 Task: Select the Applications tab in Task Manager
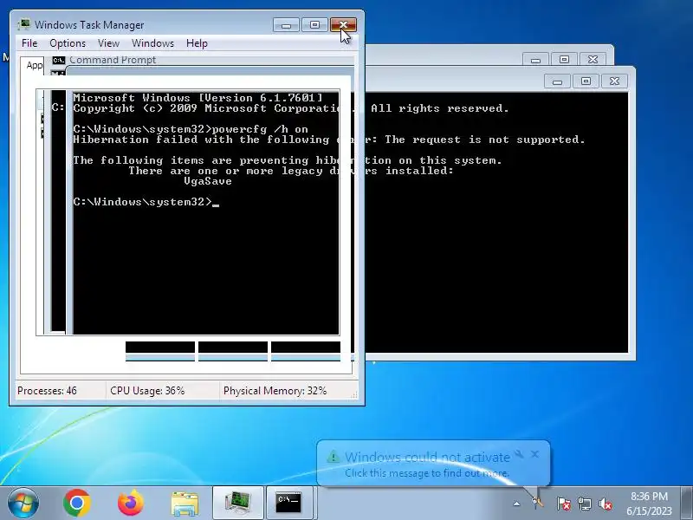pyautogui.click(x=33, y=66)
